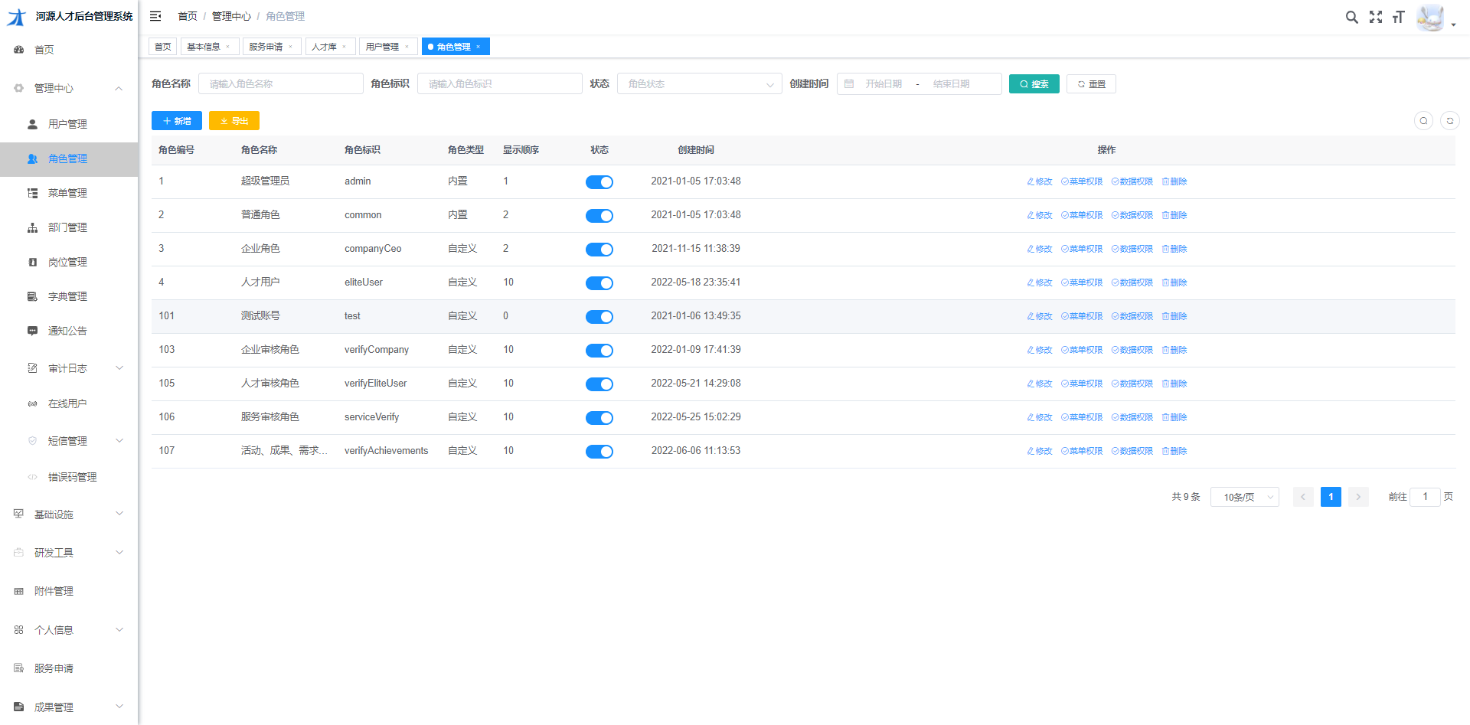The width and height of the screenshot is (1470, 725).
Task: Open the font size setting icon
Action: tap(1399, 17)
